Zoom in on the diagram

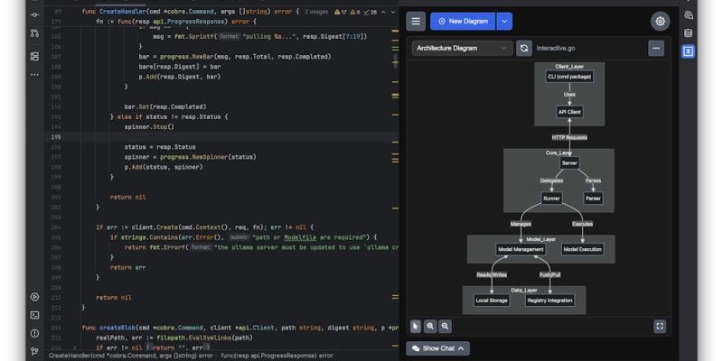pos(430,326)
